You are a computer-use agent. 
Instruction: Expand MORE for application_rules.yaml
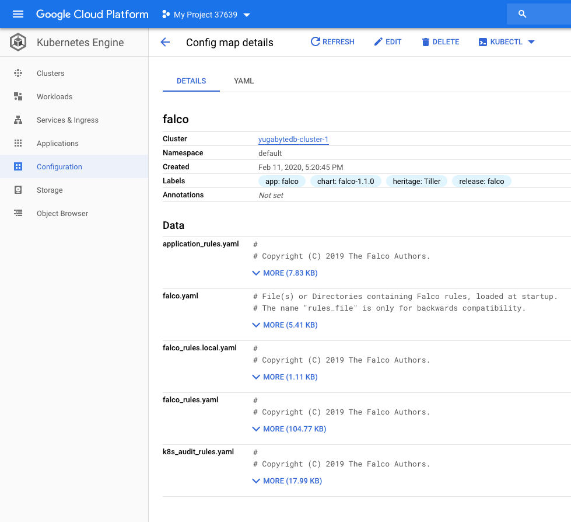[285, 273]
